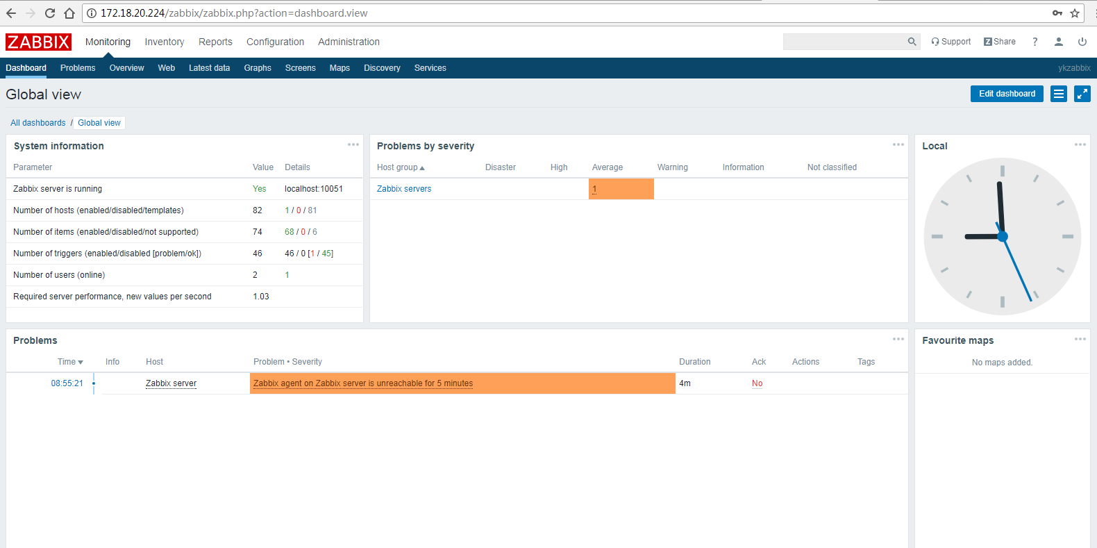Sign out with power icon
Viewport: 1097px width, 548px height.
point(1082,42)
